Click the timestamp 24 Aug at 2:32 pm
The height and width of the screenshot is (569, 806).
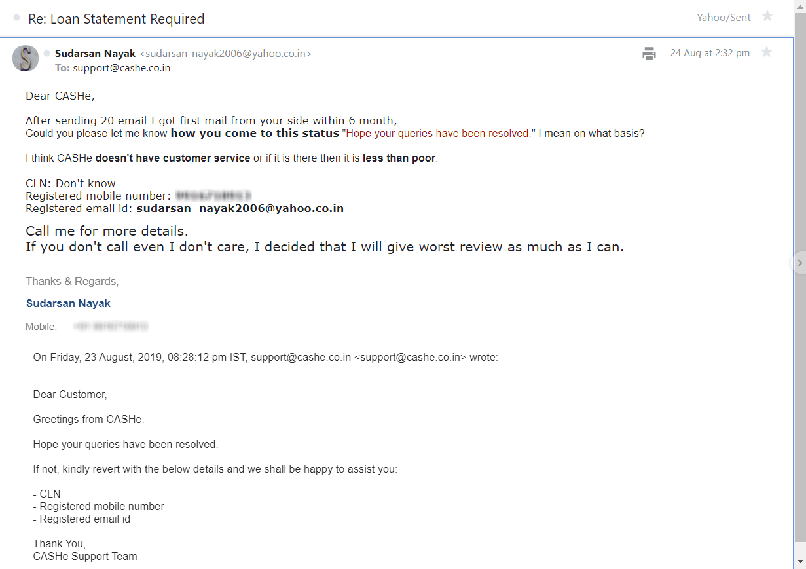[x=710, y=53]
